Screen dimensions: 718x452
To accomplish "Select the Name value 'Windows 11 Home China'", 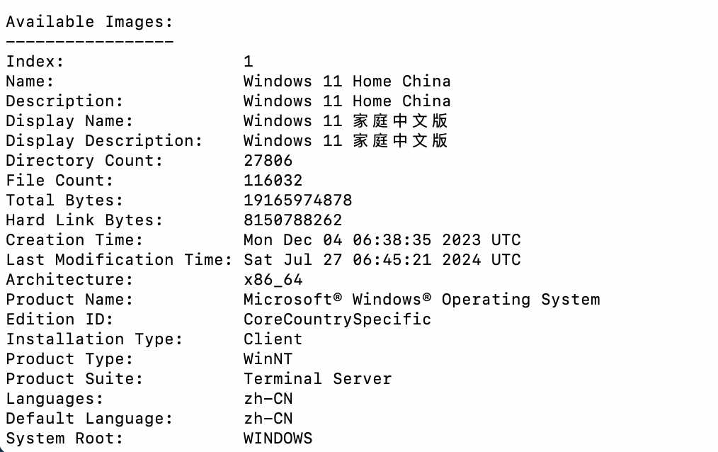I will click(347, 81).
